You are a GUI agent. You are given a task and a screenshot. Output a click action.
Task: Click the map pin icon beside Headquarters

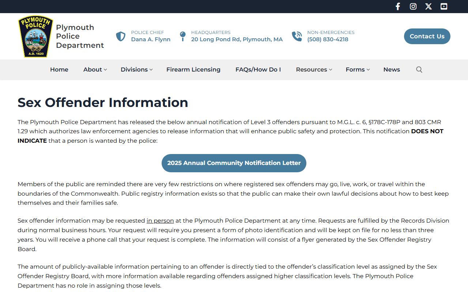(x=183, y=36)
